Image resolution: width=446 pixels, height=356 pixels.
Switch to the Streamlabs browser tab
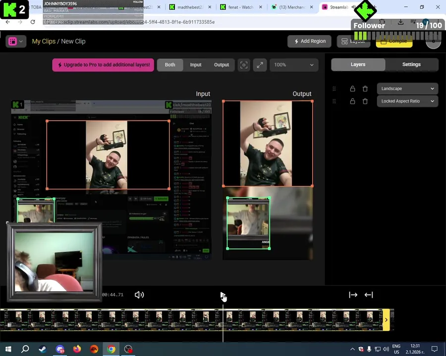(339, 7)
